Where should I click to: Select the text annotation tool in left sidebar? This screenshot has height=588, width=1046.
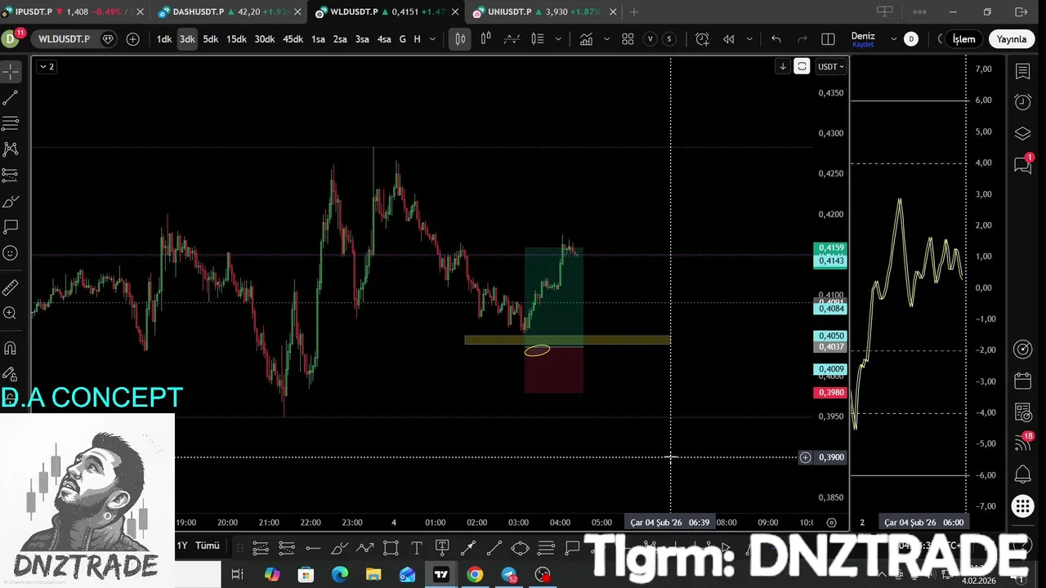[11, 226]
